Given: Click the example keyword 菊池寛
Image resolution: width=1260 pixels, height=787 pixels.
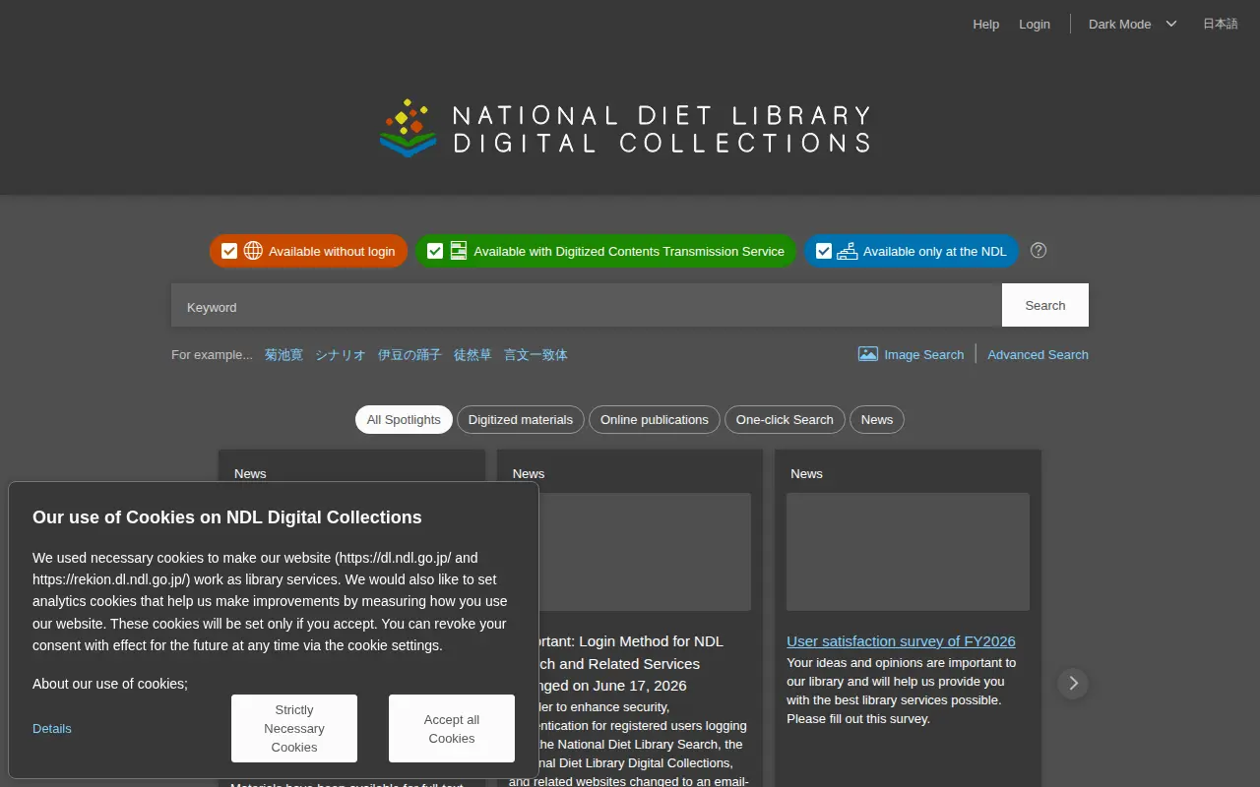Looking at the screenshot, I should pos(283,354).
